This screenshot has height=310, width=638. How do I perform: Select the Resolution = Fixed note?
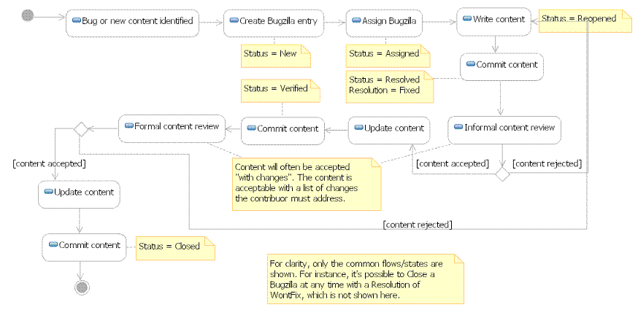[x=388, y=85]
